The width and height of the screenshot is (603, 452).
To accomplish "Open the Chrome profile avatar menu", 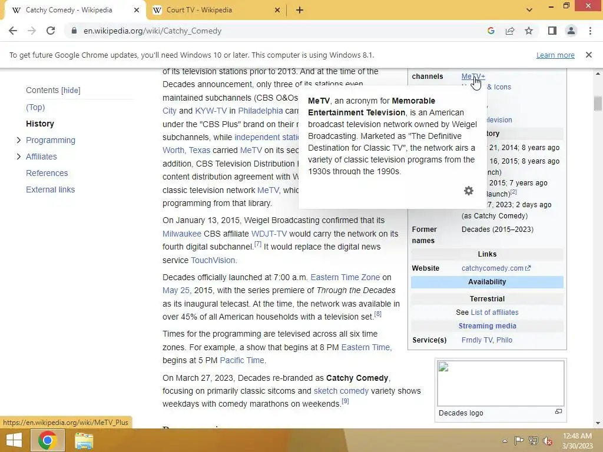I will (571, 31).
